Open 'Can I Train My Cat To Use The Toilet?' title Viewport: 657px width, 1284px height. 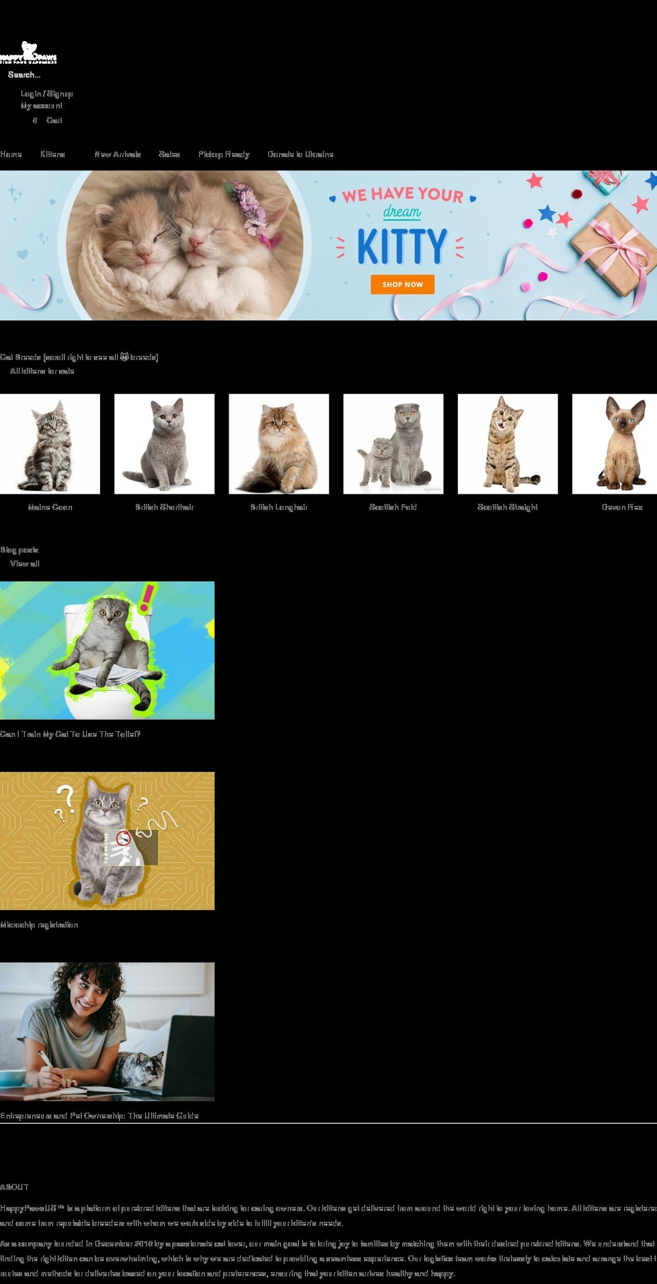coord(70,734)
